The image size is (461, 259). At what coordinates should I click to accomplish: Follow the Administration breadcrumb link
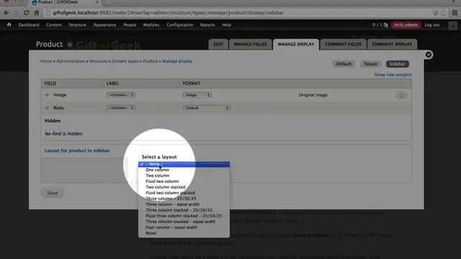(71, 61)
